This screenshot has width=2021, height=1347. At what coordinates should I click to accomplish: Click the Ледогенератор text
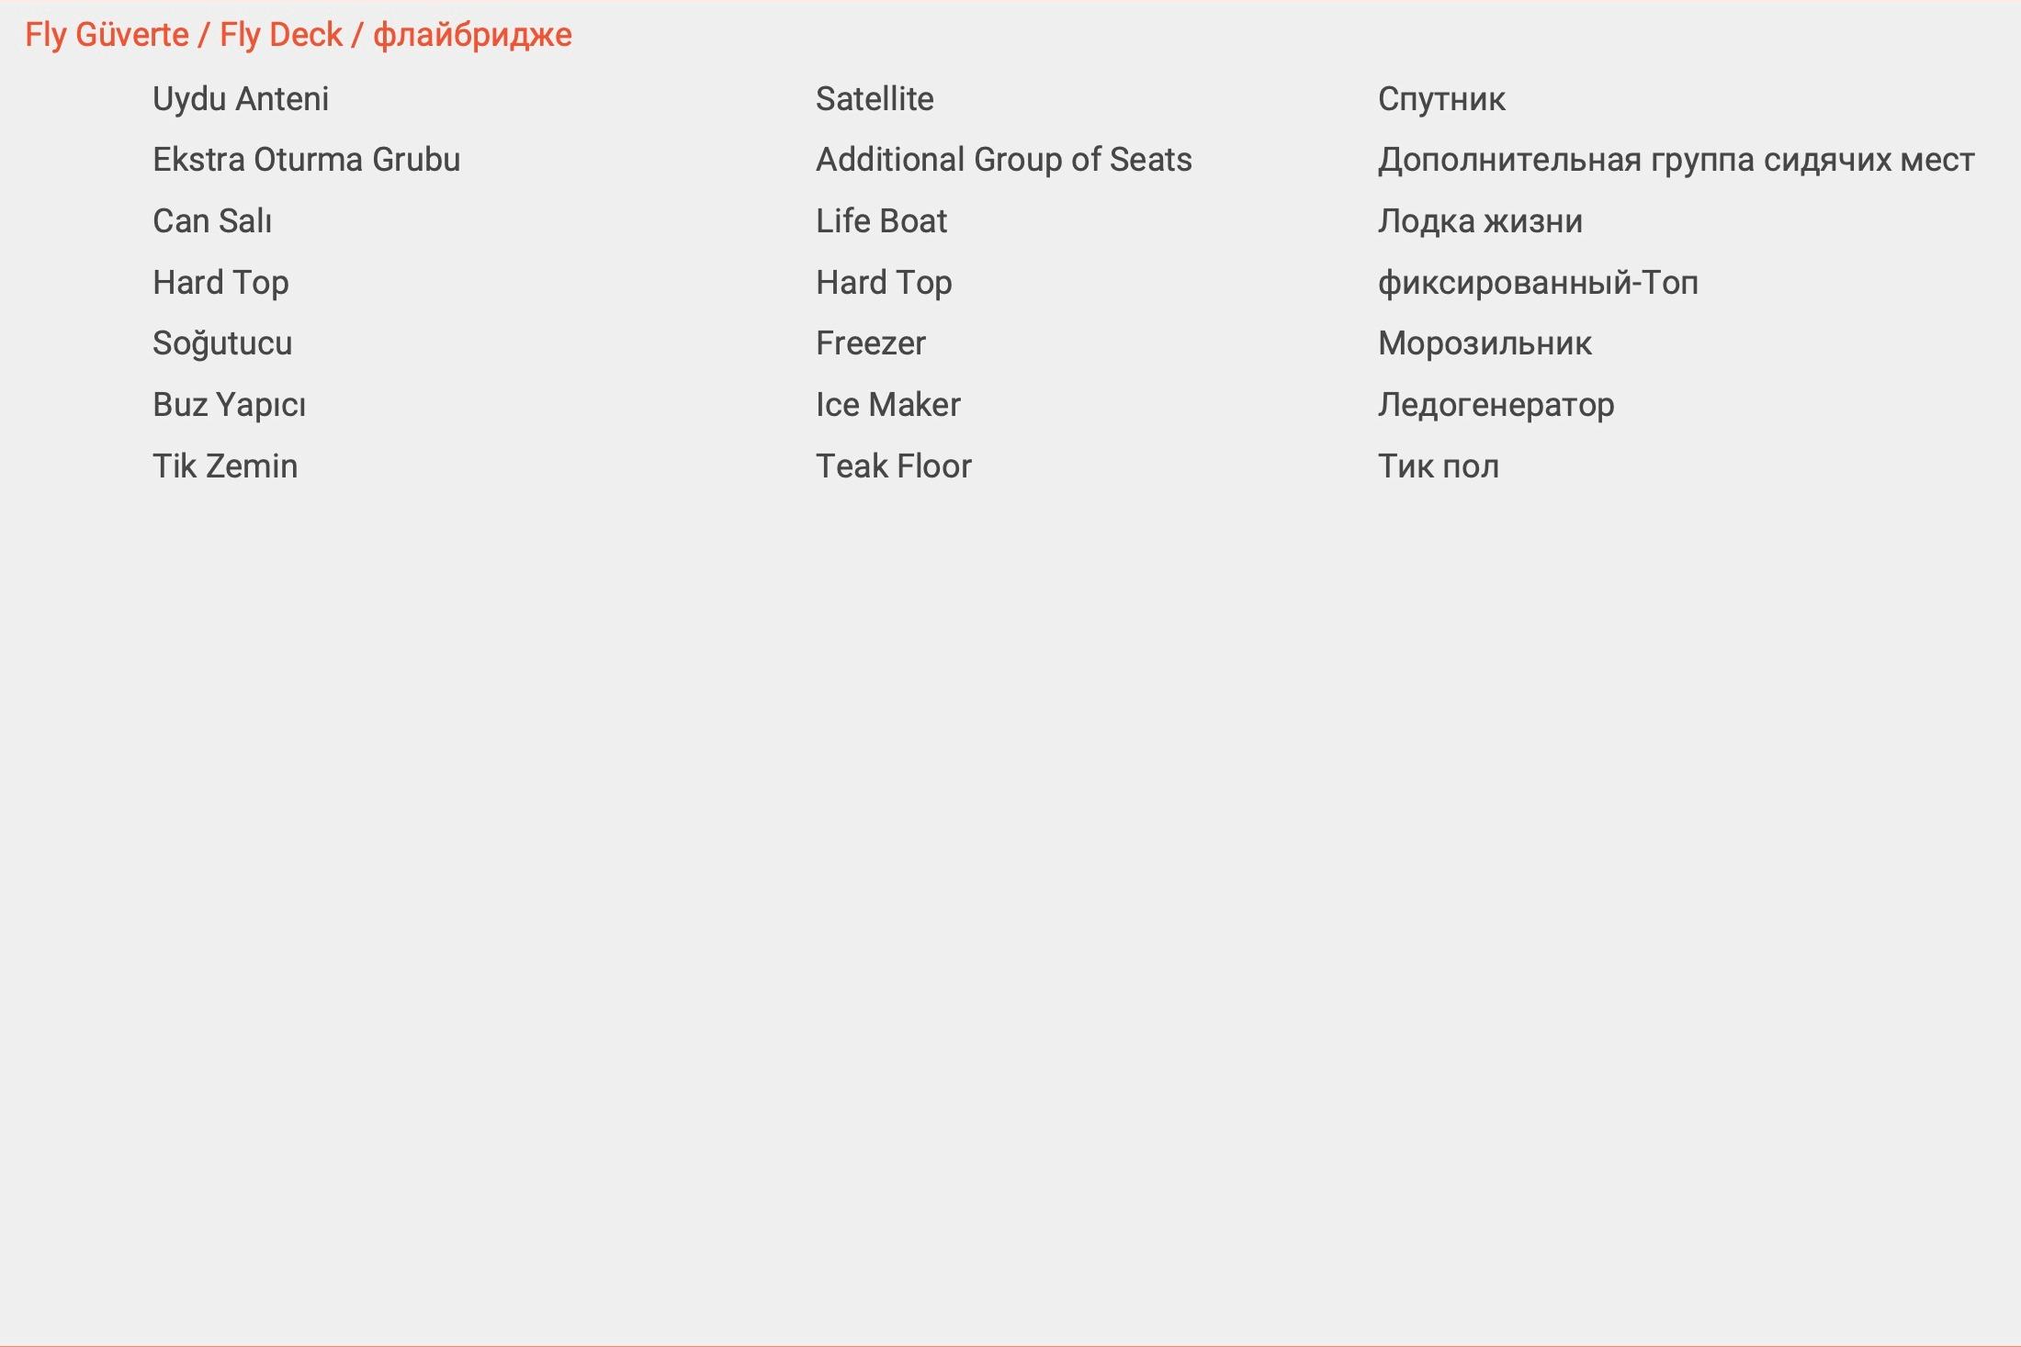[1496, 405]
